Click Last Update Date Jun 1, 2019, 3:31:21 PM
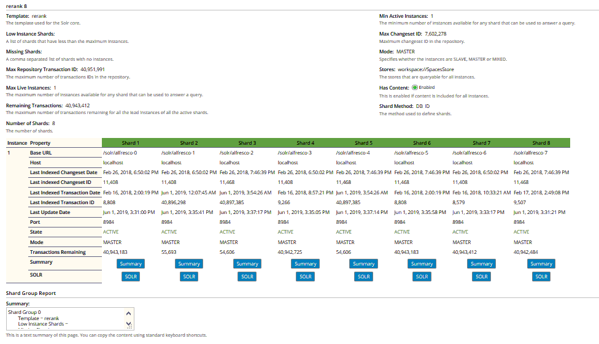The width and height of the screenshot is (599, 344). (539, 212)
